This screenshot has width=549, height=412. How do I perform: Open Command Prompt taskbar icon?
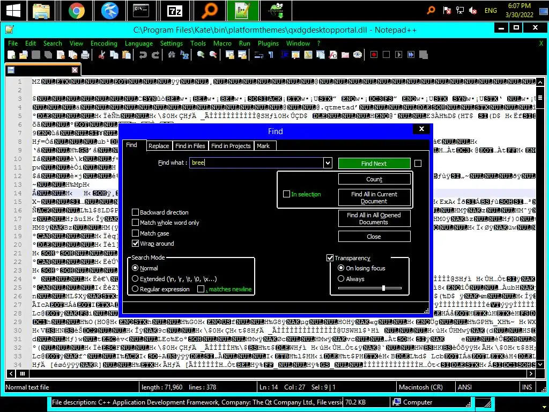[x=141, y=11]
